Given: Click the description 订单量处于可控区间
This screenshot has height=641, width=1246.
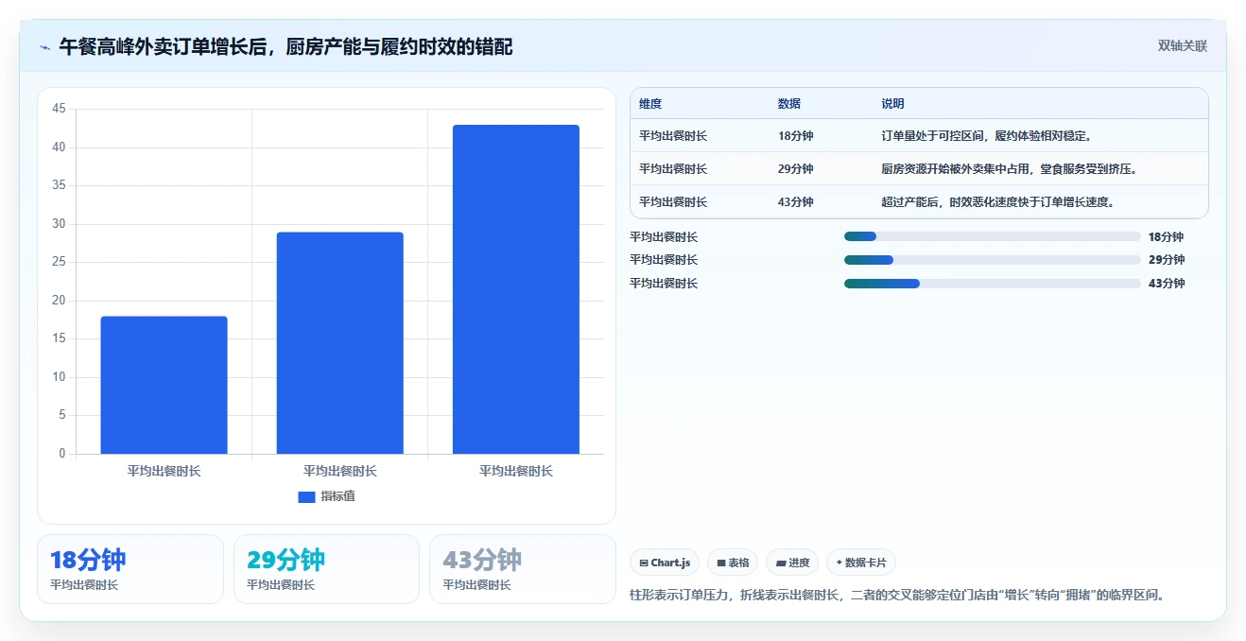Looking at the screenshot, I should point(987,136).
